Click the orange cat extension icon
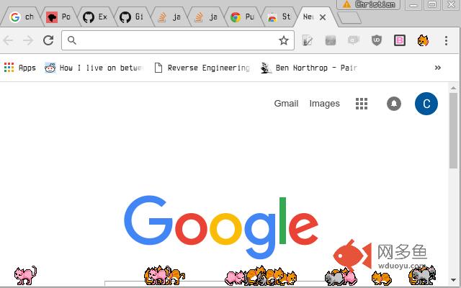The image size is (461, 288). [423, 40]
